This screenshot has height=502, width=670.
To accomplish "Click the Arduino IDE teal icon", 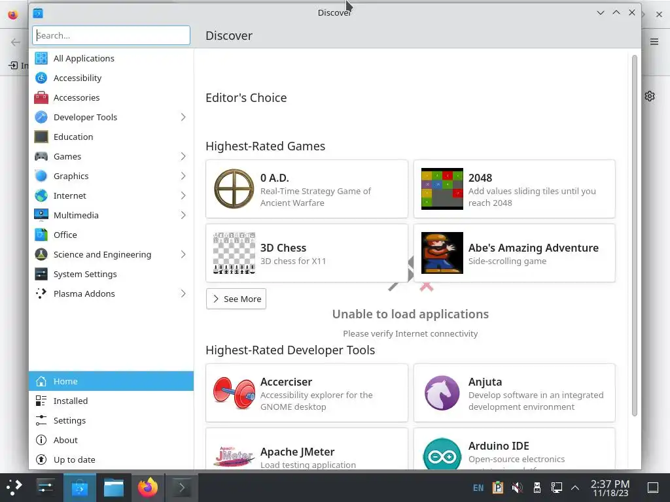I will (442, 455).
